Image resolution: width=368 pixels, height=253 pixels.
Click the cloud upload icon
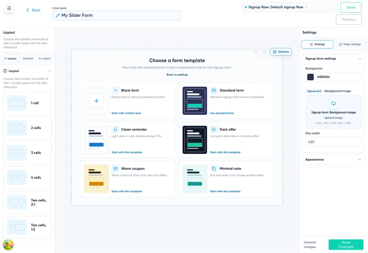click(334, 104)
